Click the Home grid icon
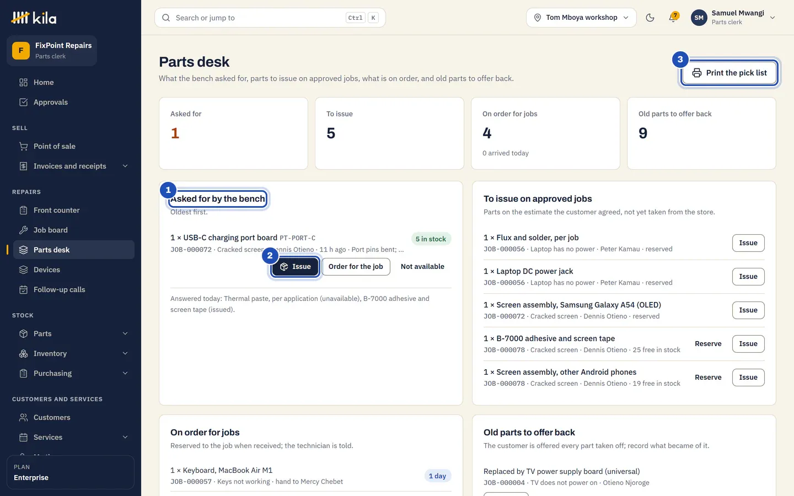Screen dimensions: 794x496 click(23, 83)
